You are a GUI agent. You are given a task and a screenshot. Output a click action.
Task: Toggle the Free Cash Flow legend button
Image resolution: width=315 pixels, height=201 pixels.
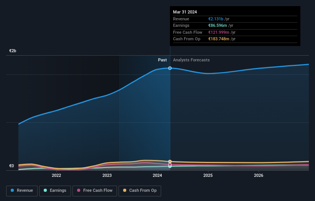[95, 191]
